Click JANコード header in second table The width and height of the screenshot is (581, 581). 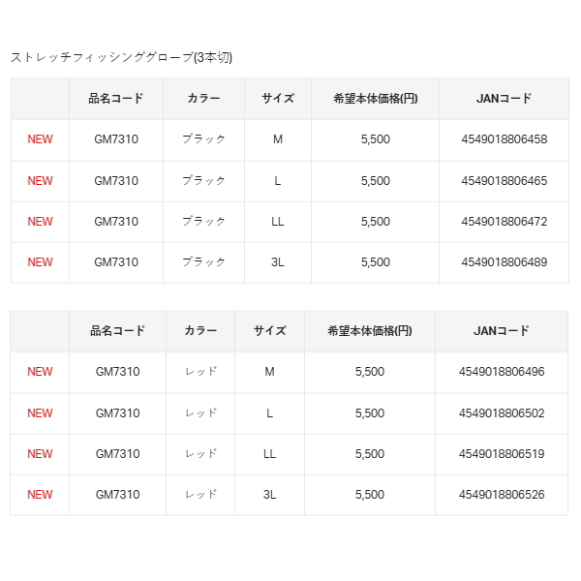click(x=503, y=331)
